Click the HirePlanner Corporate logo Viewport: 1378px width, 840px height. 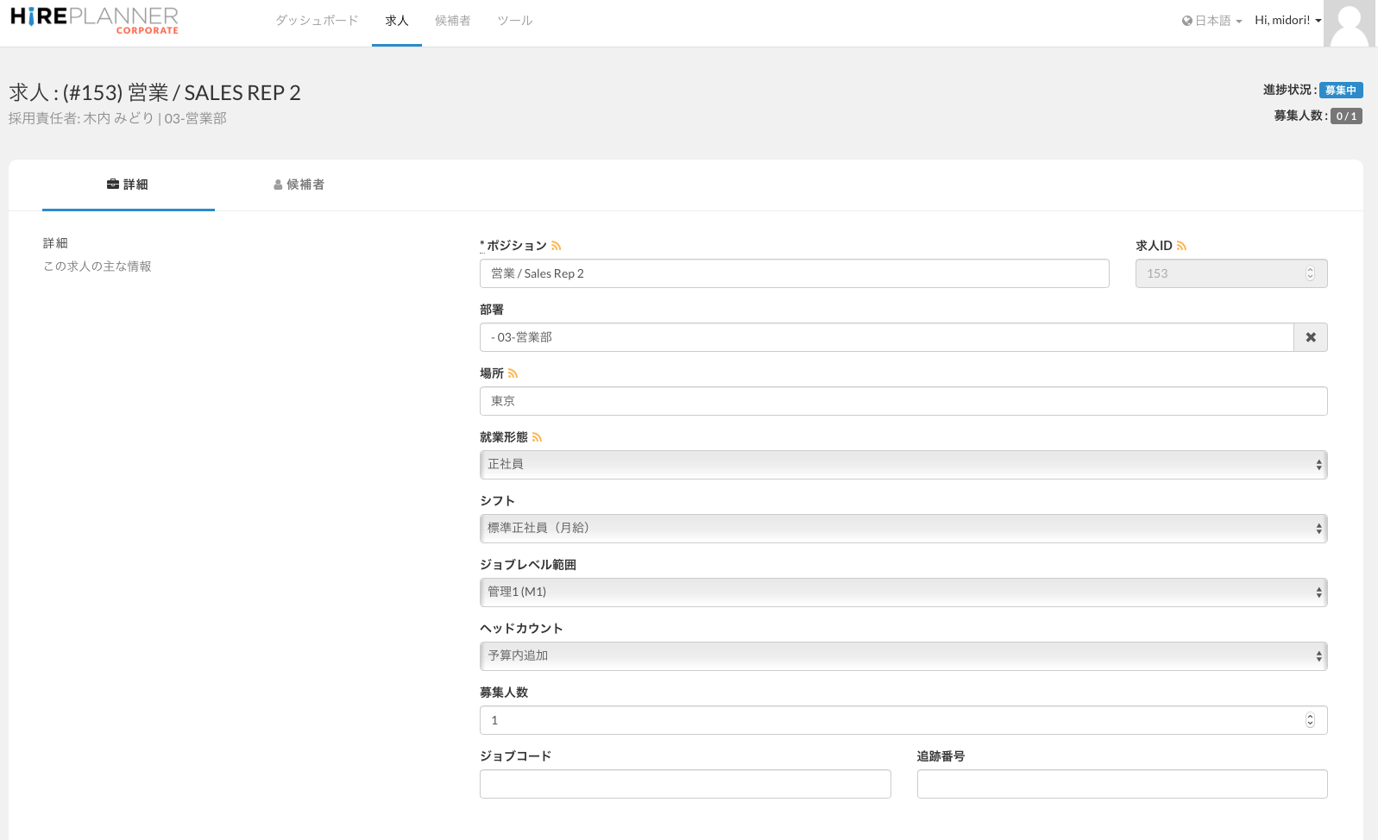pyautogui.click(x=94, y=21)
